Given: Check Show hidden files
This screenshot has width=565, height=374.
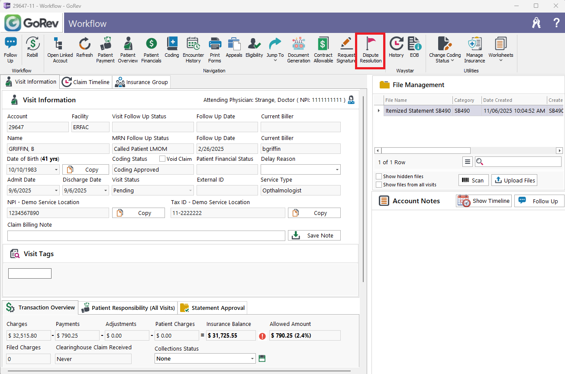Looking at the screenshot, I should [x=379, y=176].
